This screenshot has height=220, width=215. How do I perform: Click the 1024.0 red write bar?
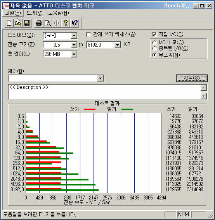point(43,173)
